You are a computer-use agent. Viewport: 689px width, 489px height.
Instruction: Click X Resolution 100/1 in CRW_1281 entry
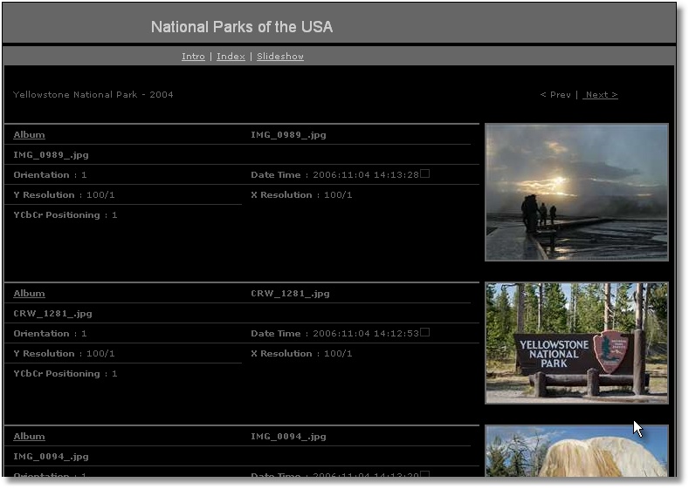point(301,354)
